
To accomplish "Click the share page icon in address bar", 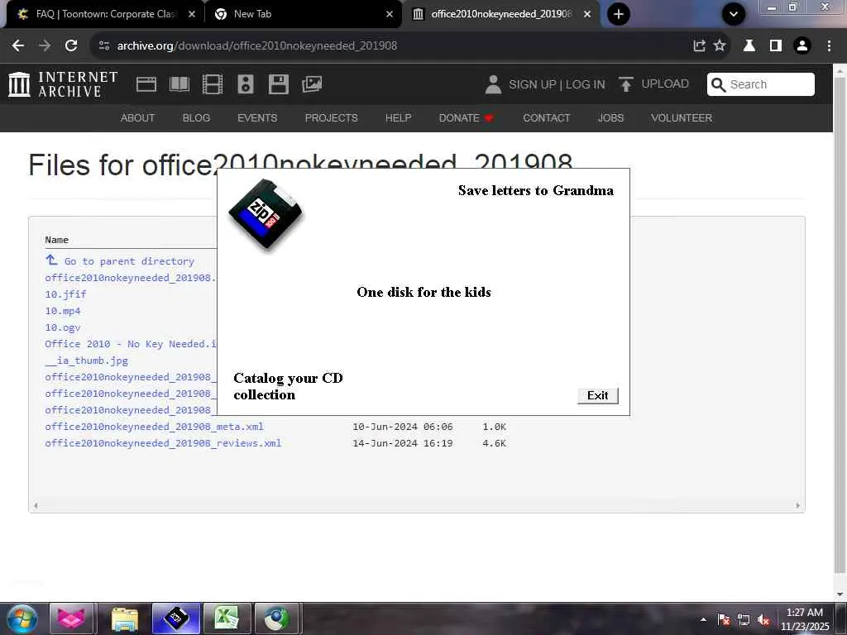I will pyautogui.click(x=699, y=46).
